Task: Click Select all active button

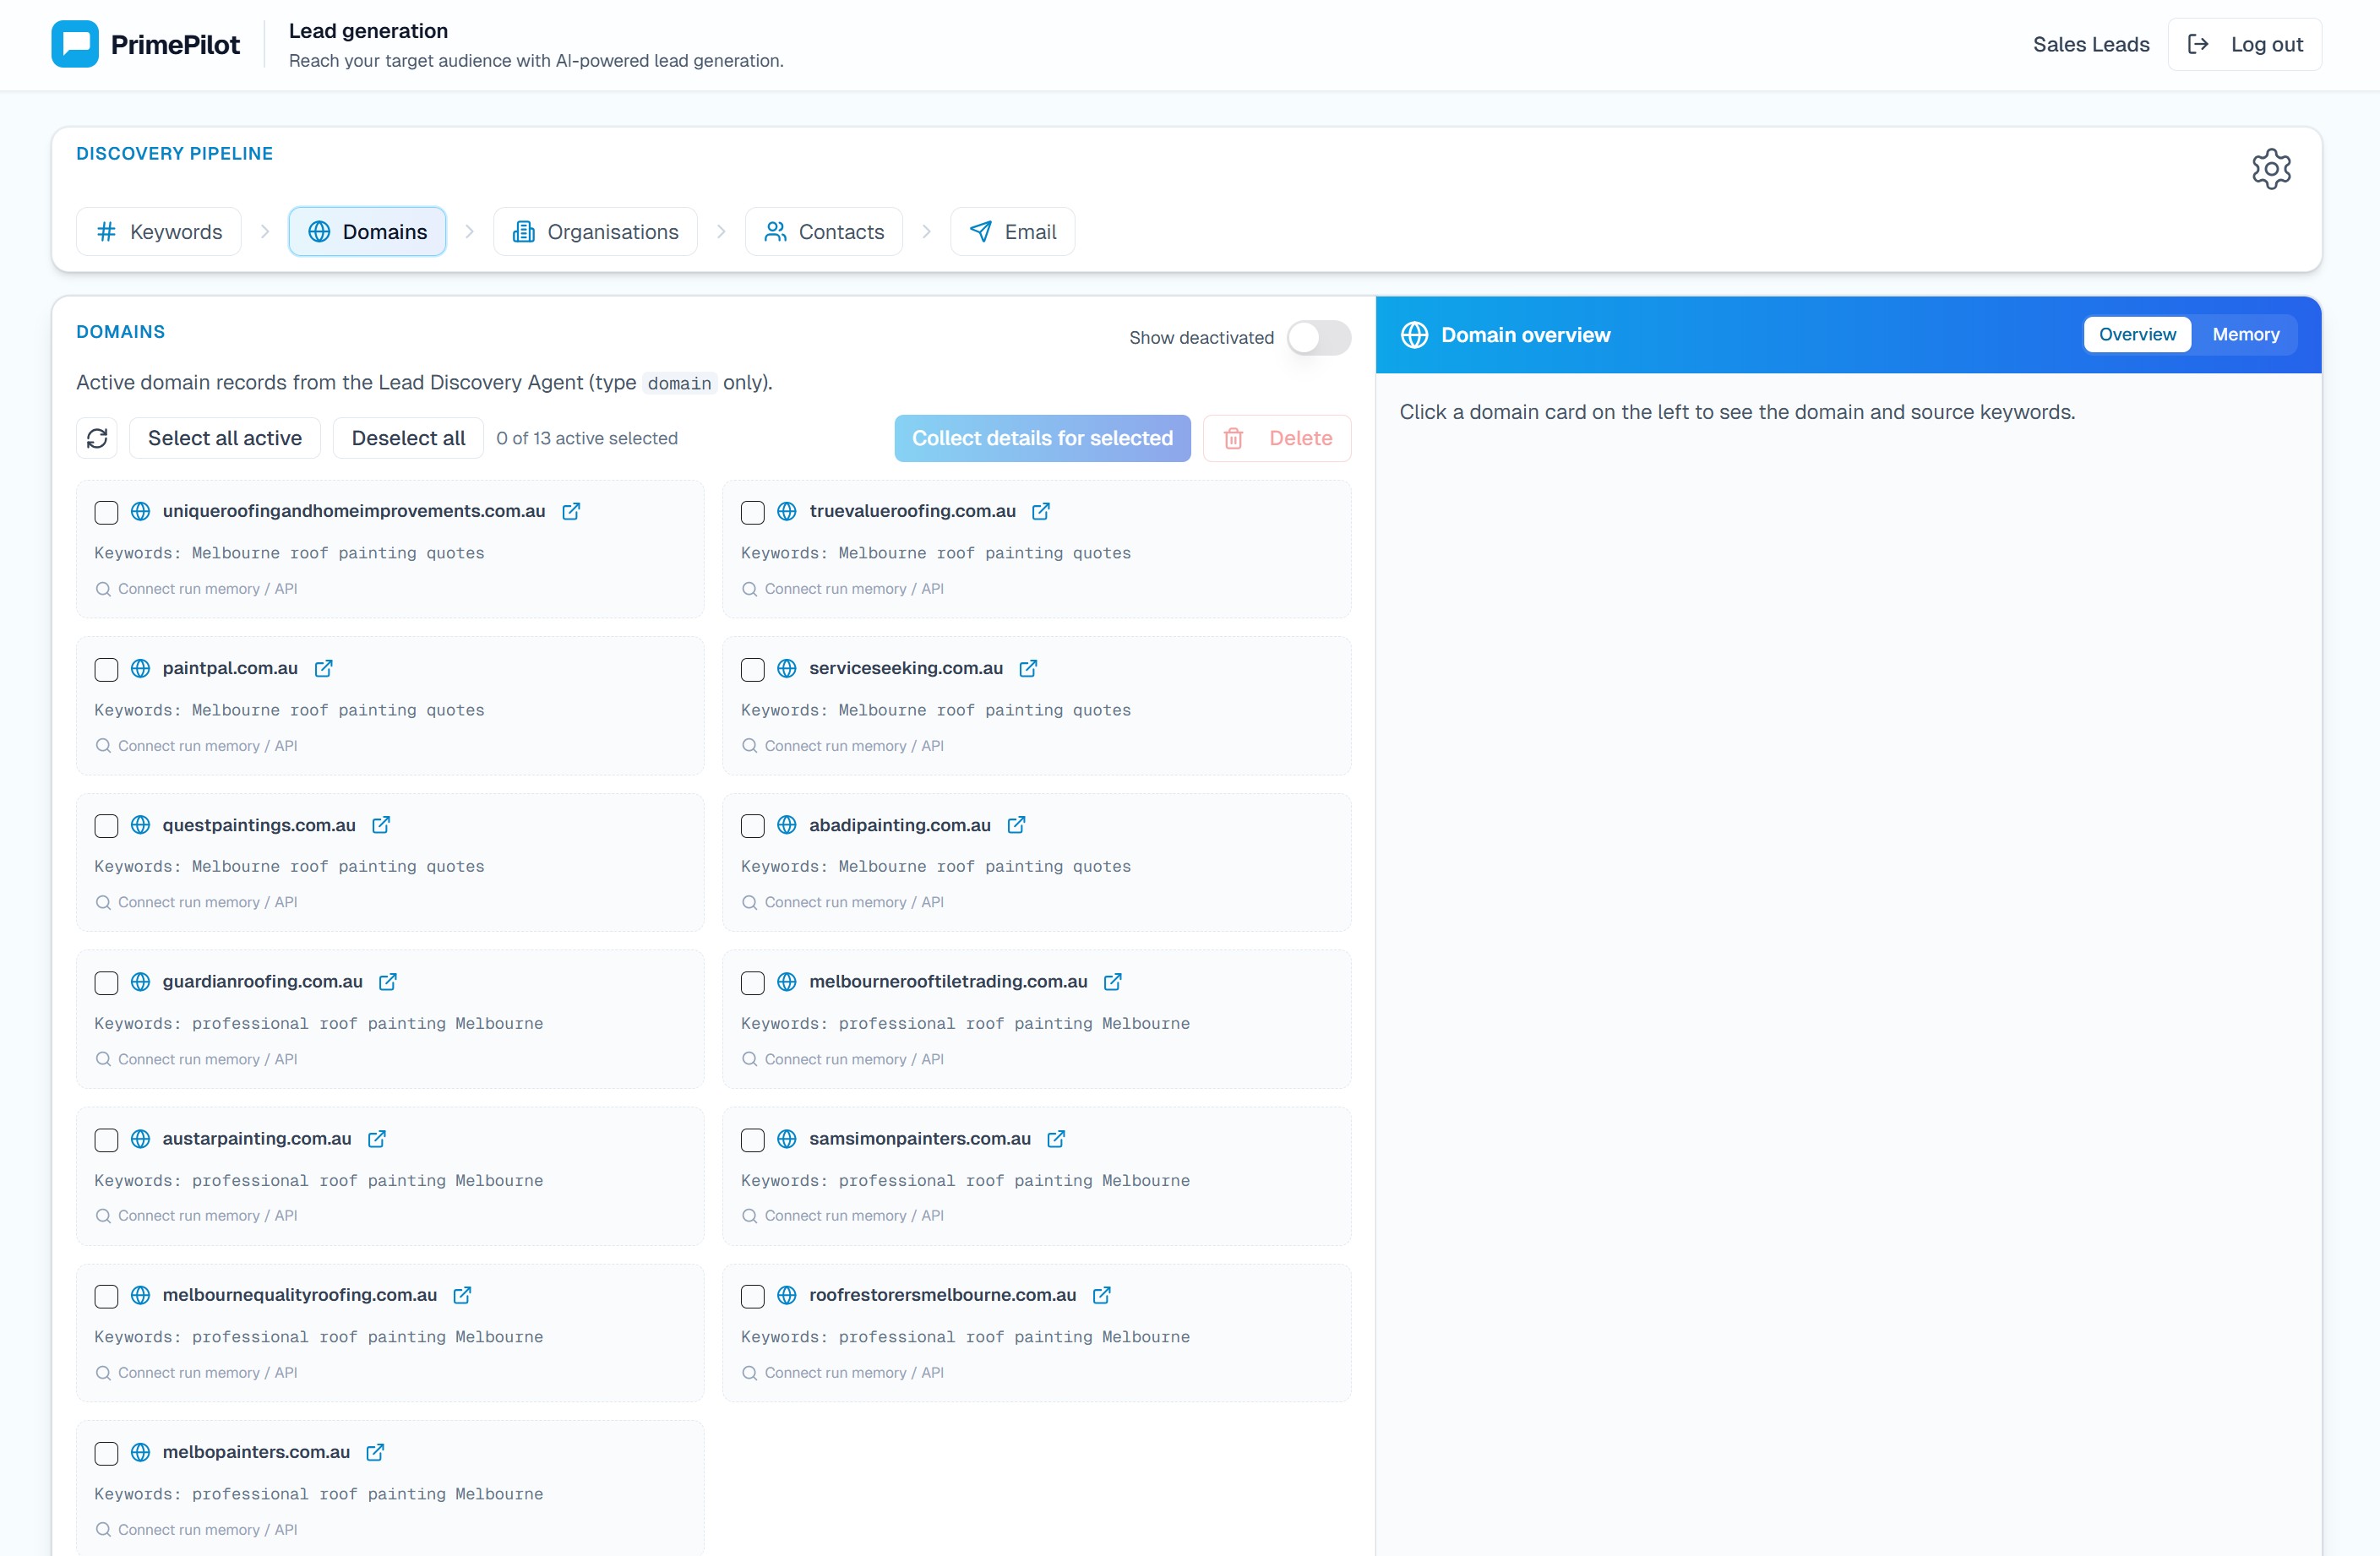Action: point(225,438)
